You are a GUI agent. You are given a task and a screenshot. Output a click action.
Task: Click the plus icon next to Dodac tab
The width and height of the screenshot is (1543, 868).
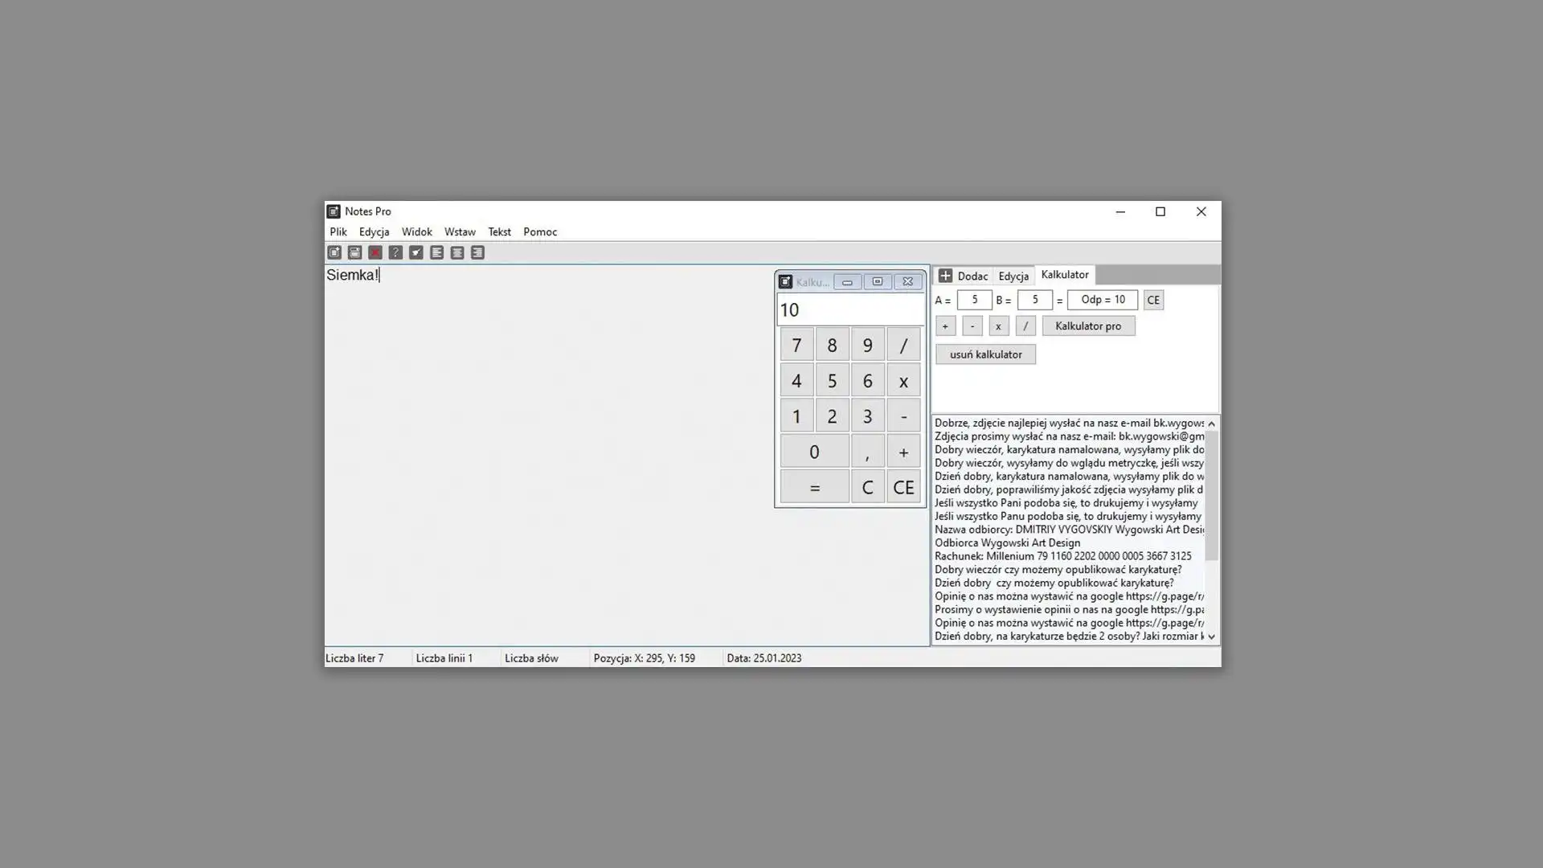tap(944, 275)
